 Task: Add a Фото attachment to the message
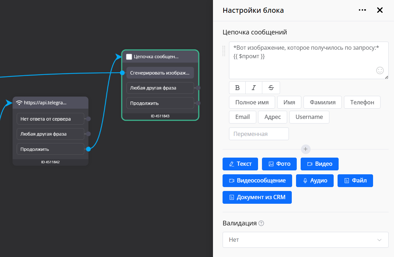pos(279,164)
